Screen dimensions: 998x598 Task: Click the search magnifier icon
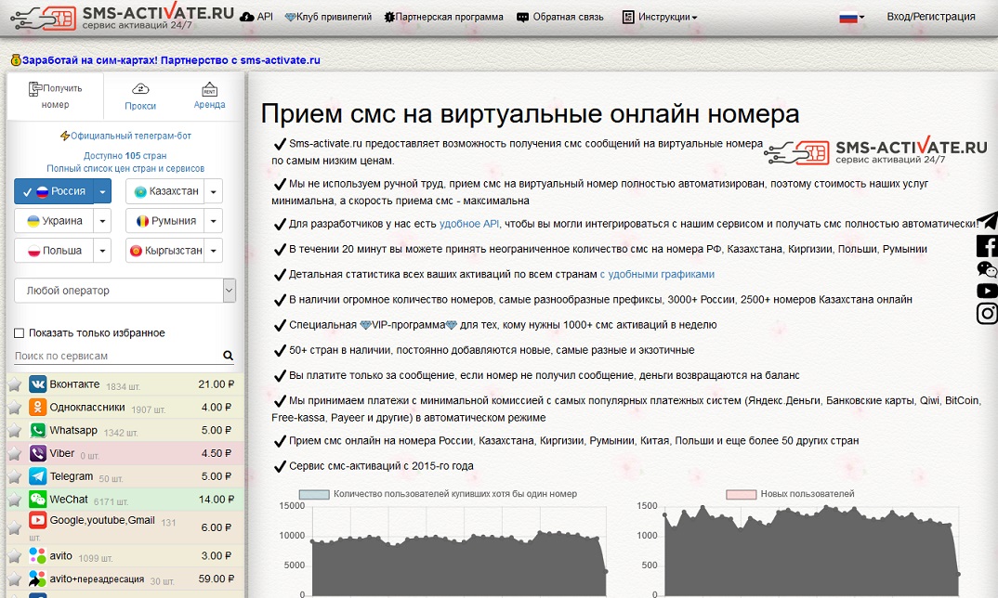(x=228, y=356)
